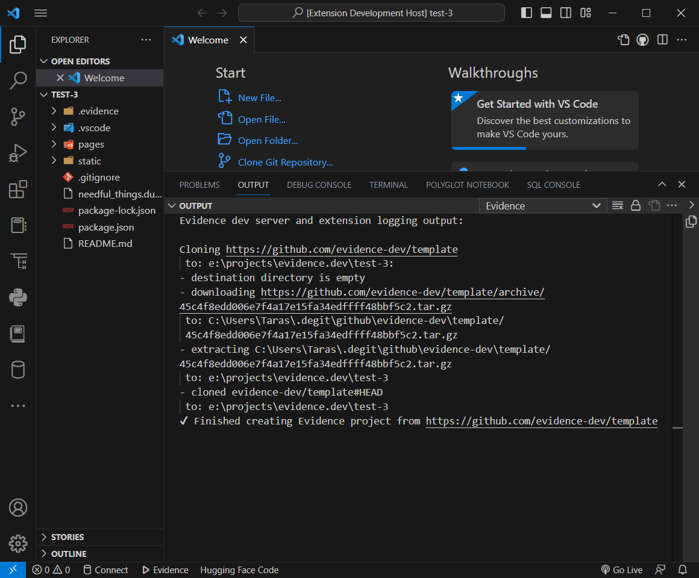Toggle the panel maximize chevron

(x=662, y=184)
